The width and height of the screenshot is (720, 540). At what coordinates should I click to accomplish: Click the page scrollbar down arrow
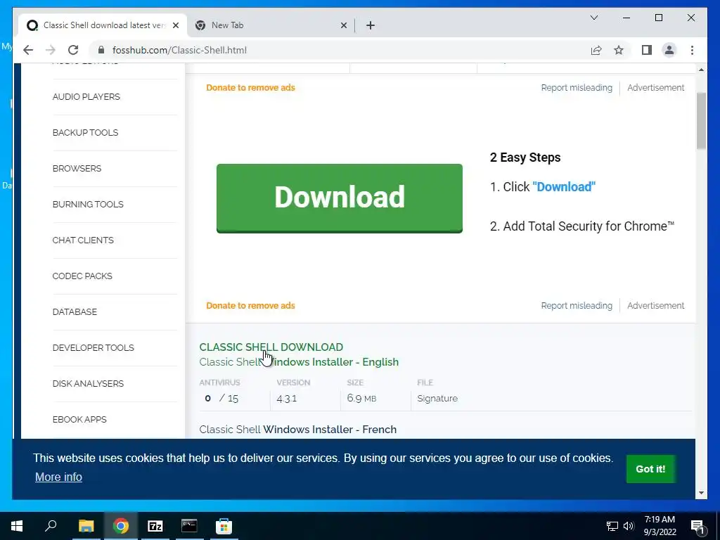click(x=701, y=493)
